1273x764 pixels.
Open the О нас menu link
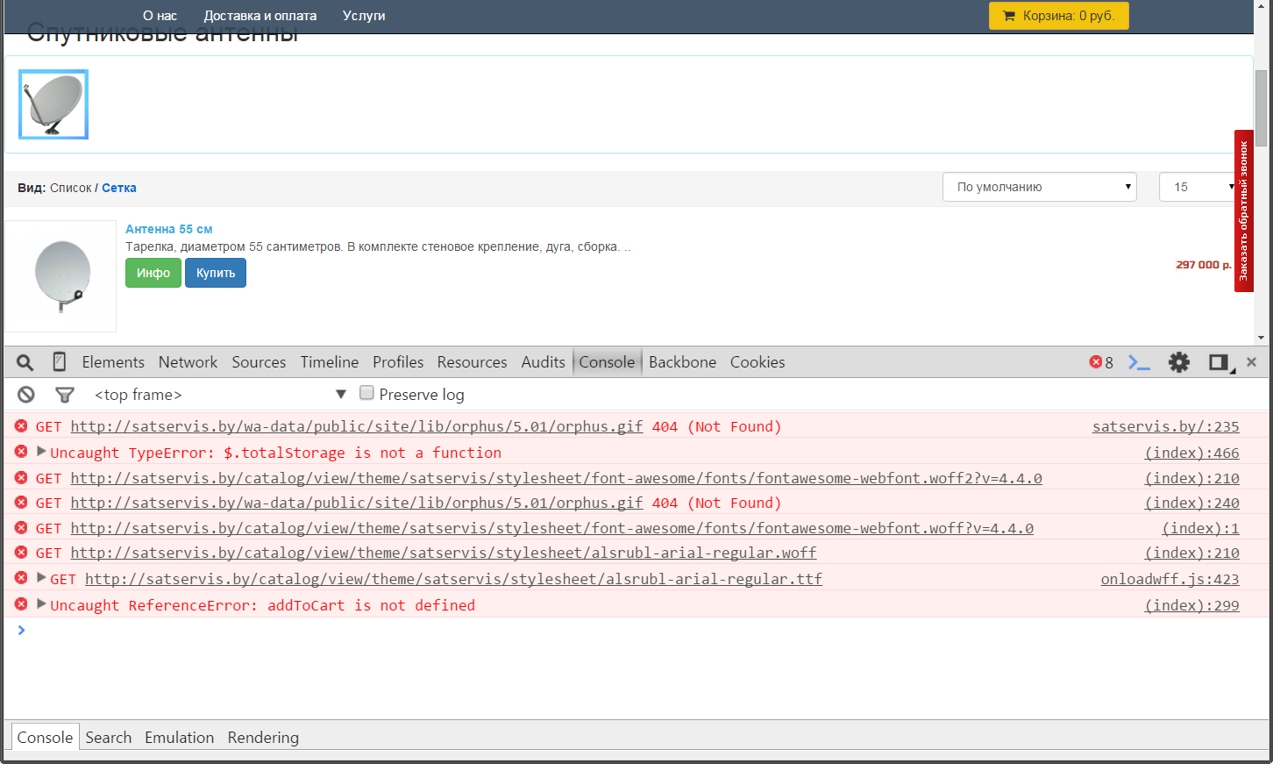(160, 16)
